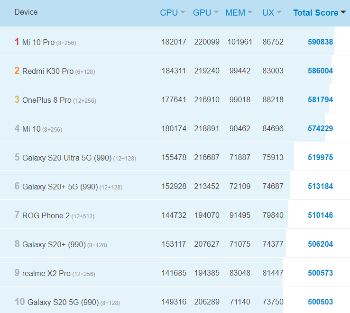
Task: Select the OnePlus 8 Pro row
Action: [47, 100]
